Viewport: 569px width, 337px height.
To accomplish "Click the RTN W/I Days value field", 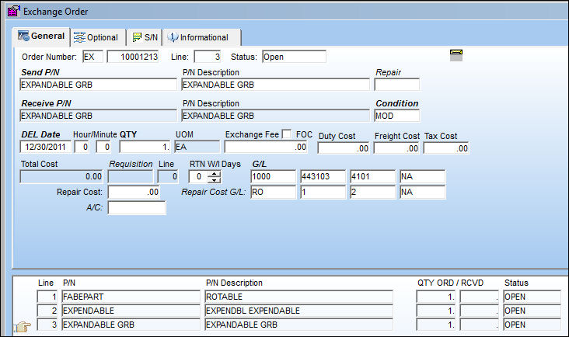I will pos(198,177).
